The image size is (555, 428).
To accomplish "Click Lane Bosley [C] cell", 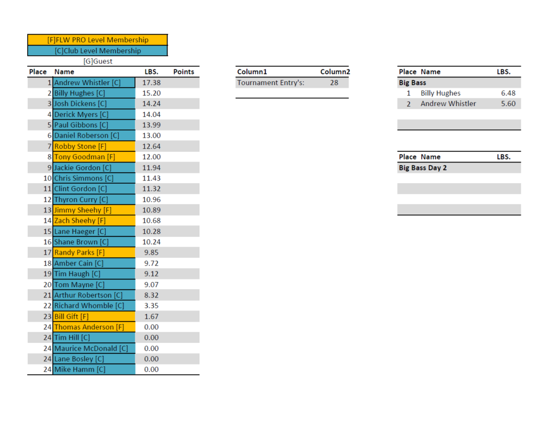I will click(x=94, y=359).
